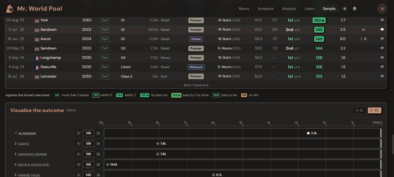Decrease DARYZ rating with minus button
The image size is (394, 177).
click(78, 144)
